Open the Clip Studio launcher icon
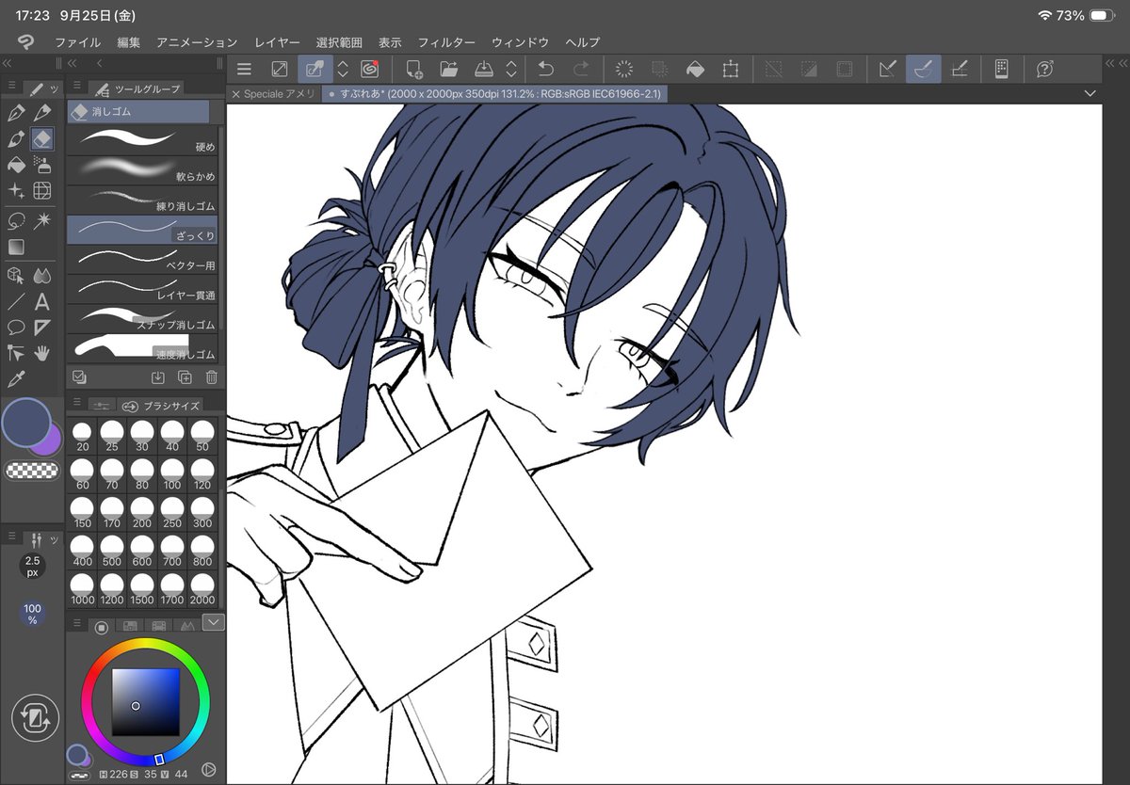 click(x=369, y=69)
